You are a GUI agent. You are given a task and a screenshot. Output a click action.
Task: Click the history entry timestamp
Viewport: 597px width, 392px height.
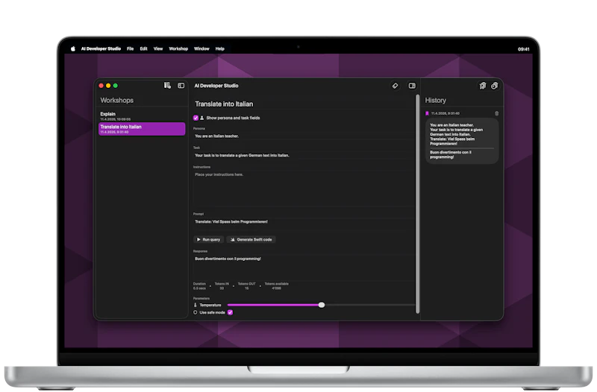point(445,113)
